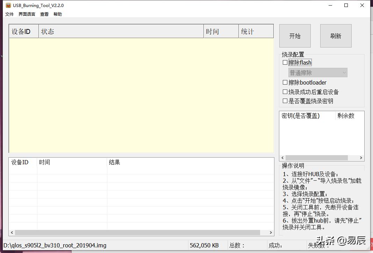Click the 时间 column header

(x=221, y=31)
